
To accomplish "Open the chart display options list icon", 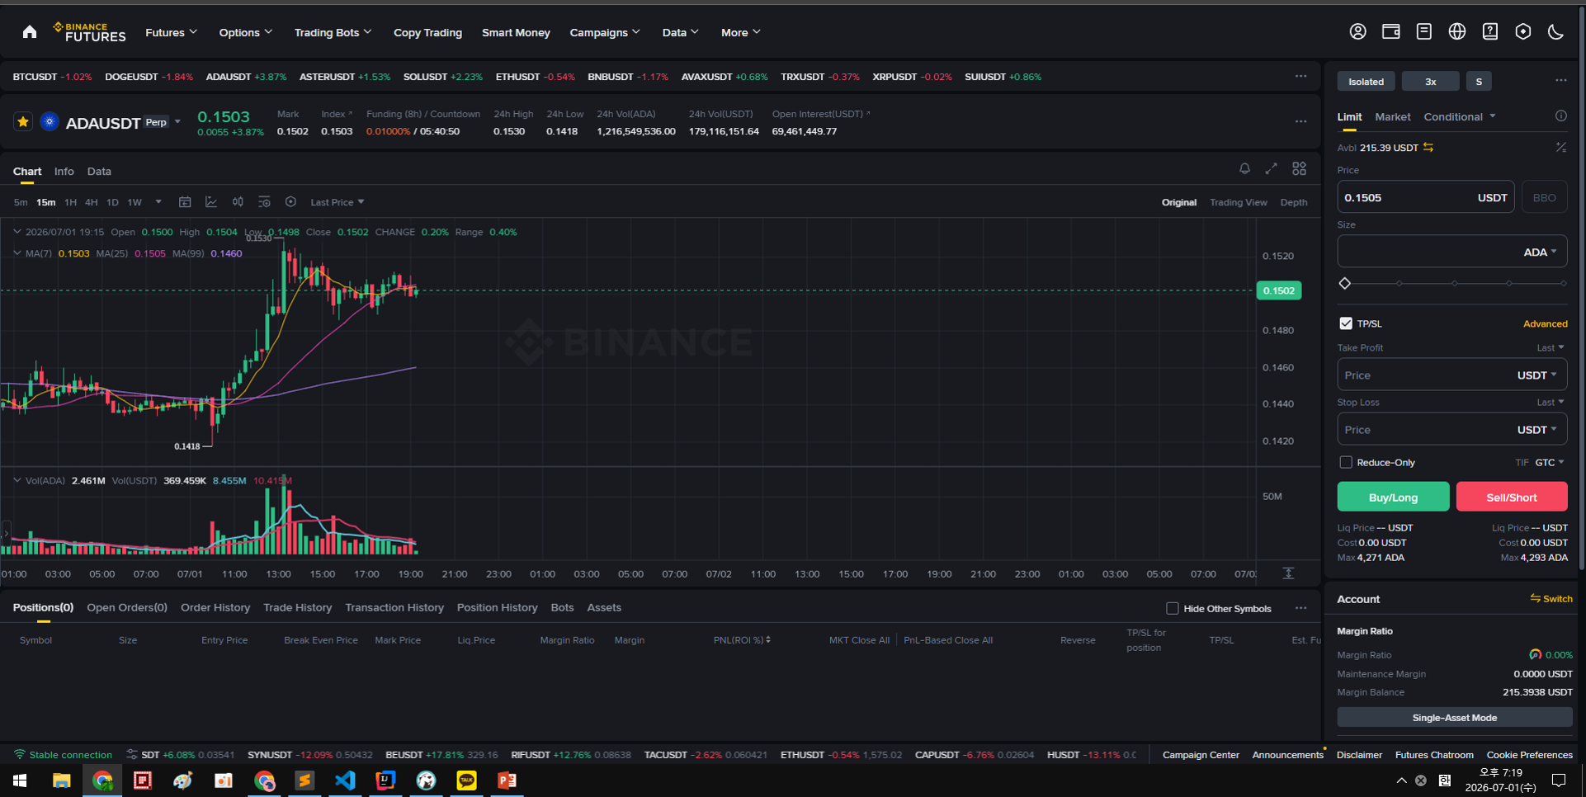I will pyautogui.click(x=264, y=202).
